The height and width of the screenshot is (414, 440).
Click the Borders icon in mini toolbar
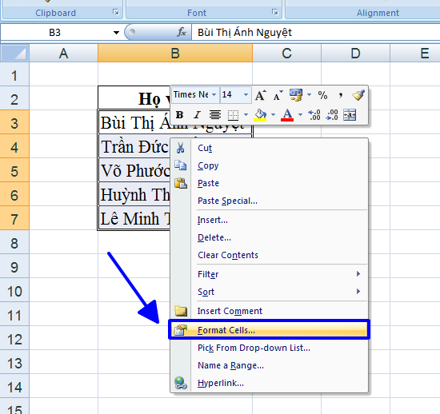click(x=233, y=115)
